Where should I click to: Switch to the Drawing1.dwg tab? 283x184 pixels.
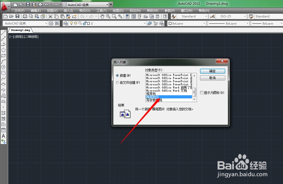pyautogui.click(x=20, y=30)
